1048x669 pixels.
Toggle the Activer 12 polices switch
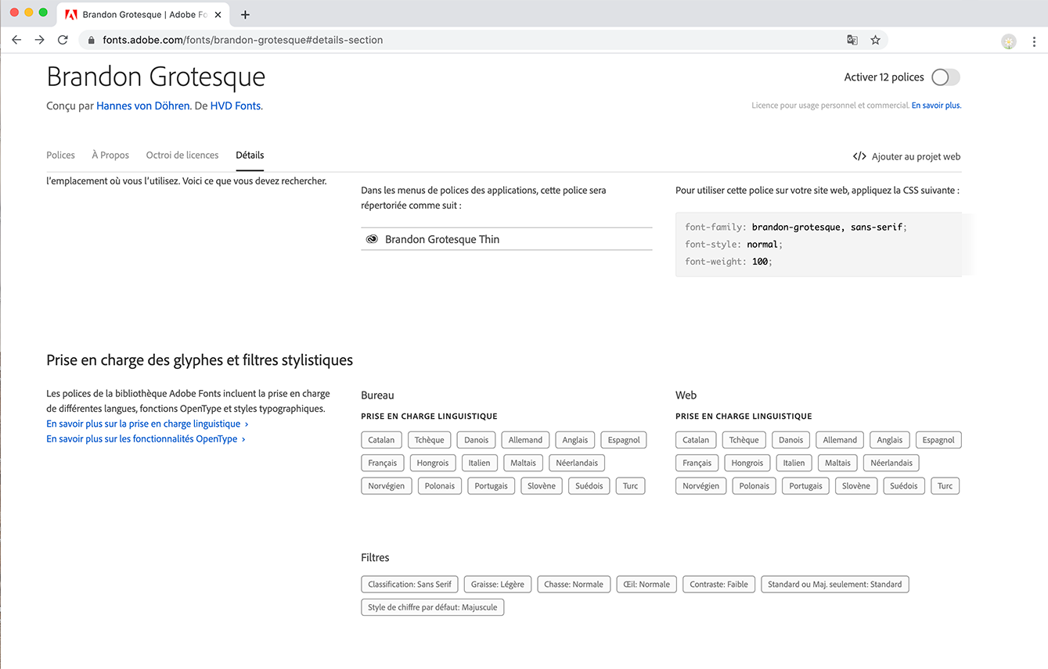click(x=945, y=77)
